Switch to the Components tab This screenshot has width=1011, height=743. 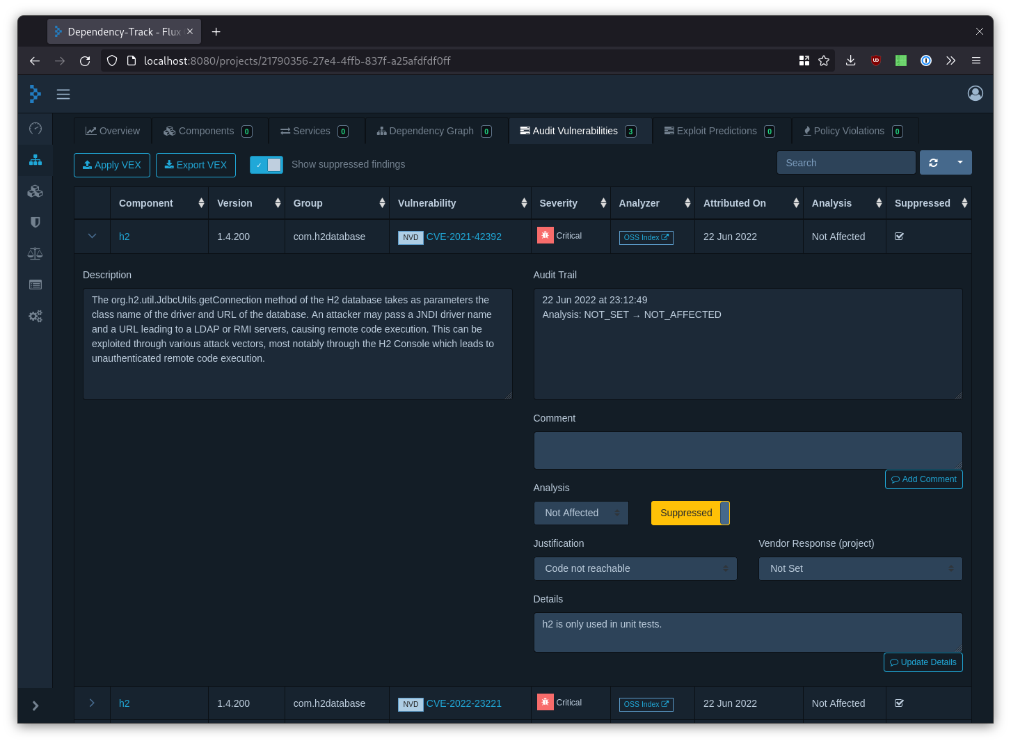(x=208, y=131)
